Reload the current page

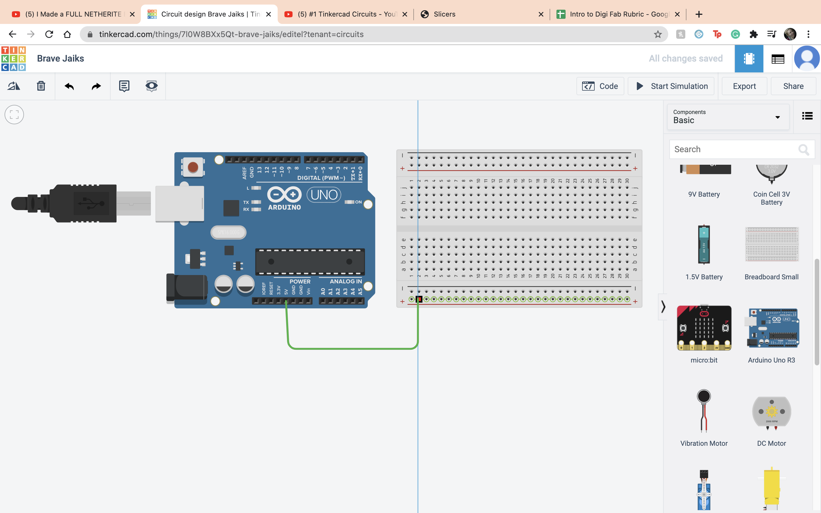[x=49, y=34]
